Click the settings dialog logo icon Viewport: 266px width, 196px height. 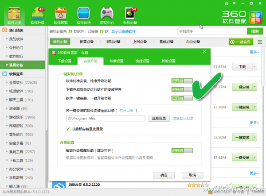(x=54, y=53)
